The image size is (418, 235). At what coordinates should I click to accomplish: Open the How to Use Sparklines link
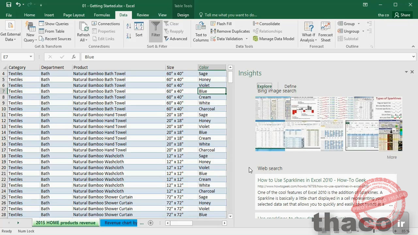pos(312,180)
